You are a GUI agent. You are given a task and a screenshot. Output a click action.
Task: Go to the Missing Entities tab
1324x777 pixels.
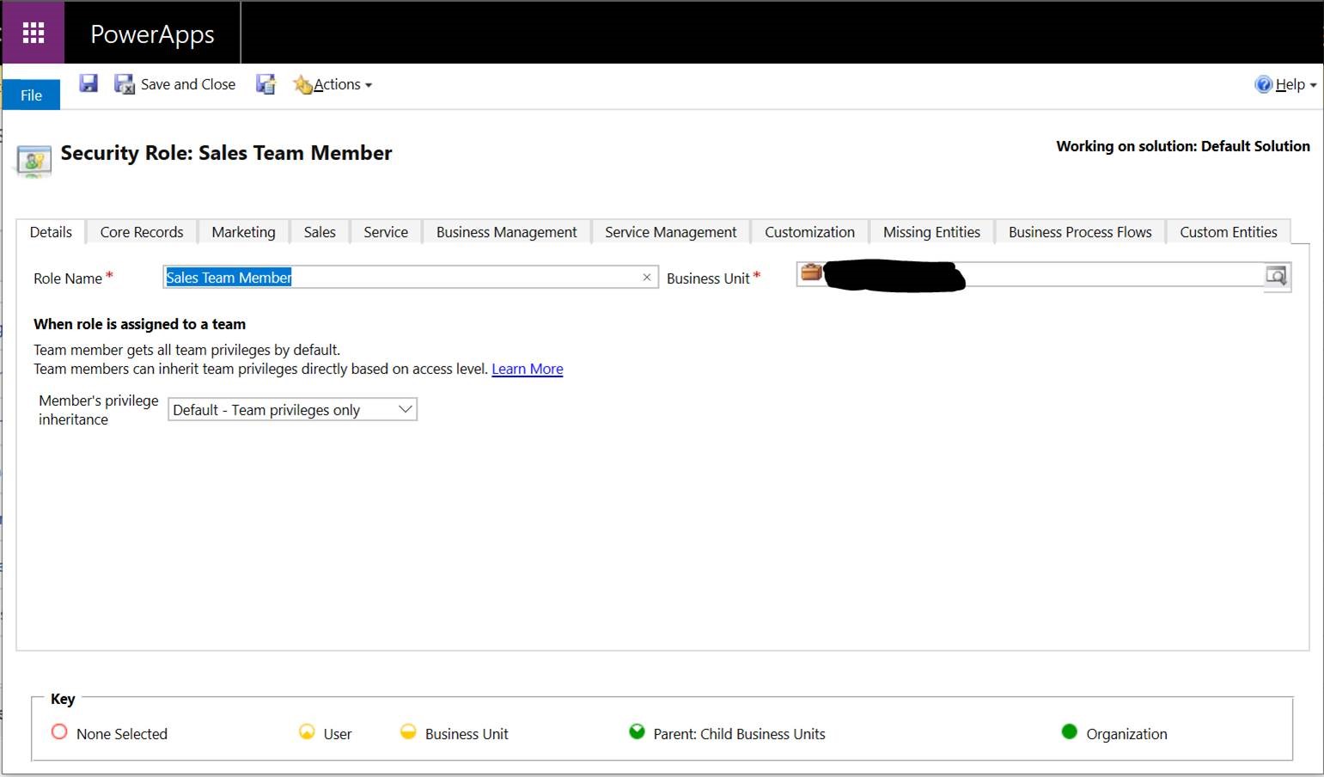click(931, 232)
